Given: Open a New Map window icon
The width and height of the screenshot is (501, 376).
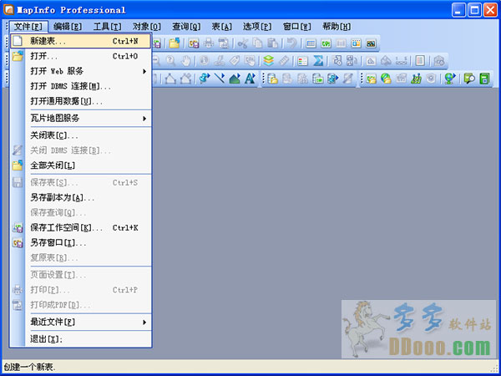Looking at the screenshot, I should pos(326,43).
